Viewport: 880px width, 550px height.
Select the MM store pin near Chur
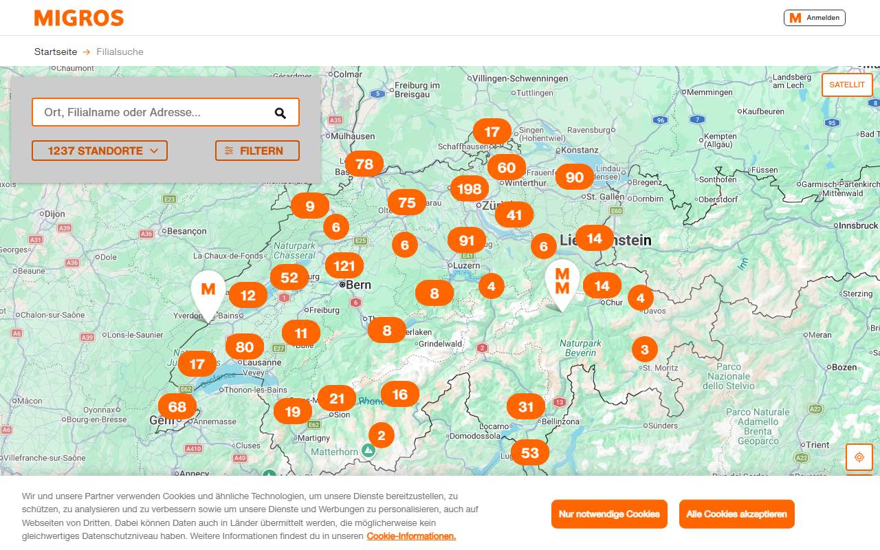(x=562, y=285)
